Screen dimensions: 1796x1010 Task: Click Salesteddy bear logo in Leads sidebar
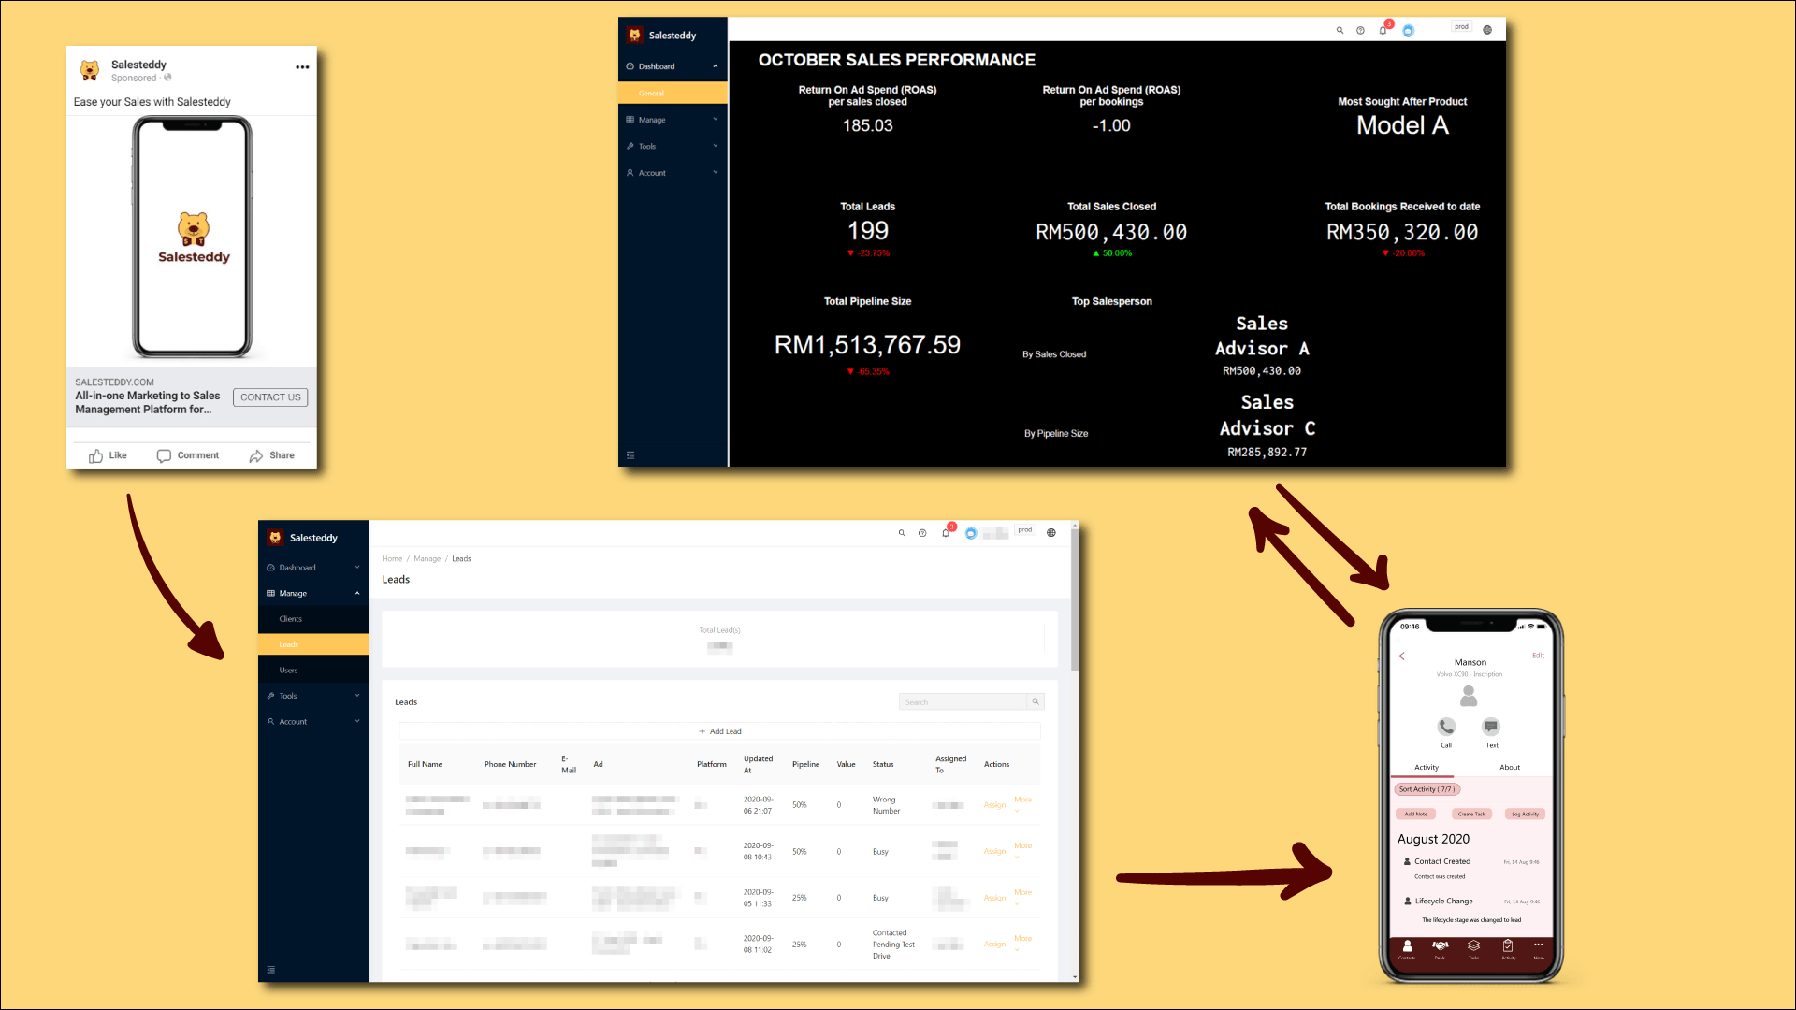[275, 538]
